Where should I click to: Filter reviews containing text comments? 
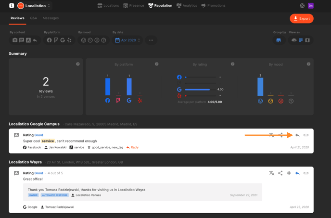[x=22, y=40]
